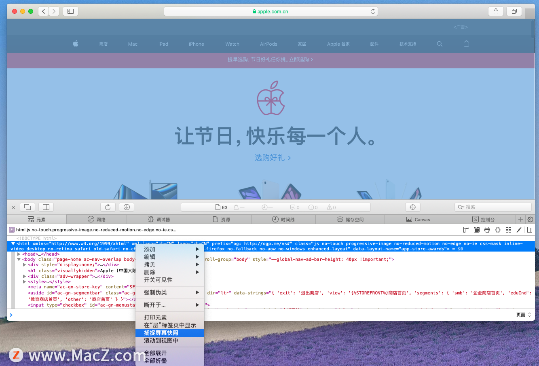Switch to the 储存空间 tab
The width and height of the screenshot is (539, 366).
[x=350, y=219]
